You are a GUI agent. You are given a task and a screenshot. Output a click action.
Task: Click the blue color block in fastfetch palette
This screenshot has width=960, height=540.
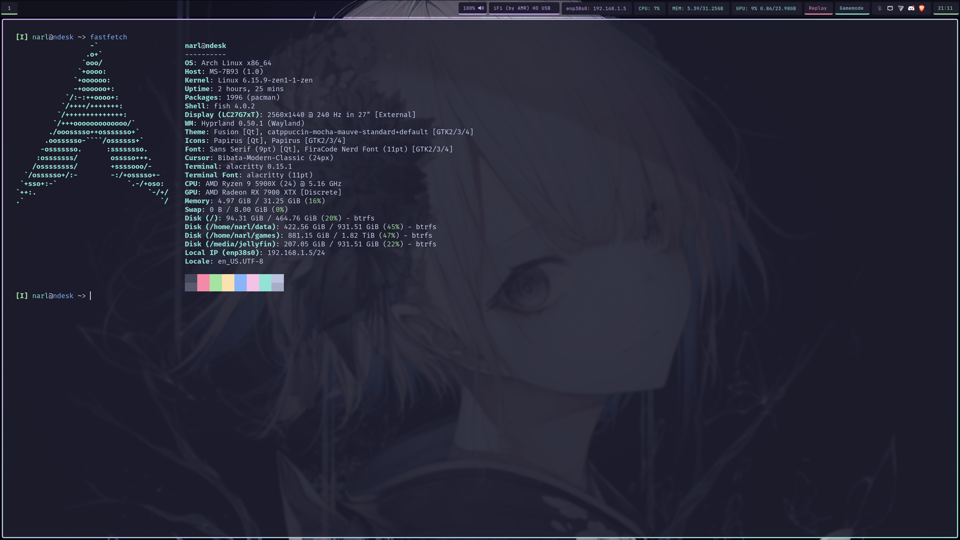pyautogui.click(x=240, y=283)
